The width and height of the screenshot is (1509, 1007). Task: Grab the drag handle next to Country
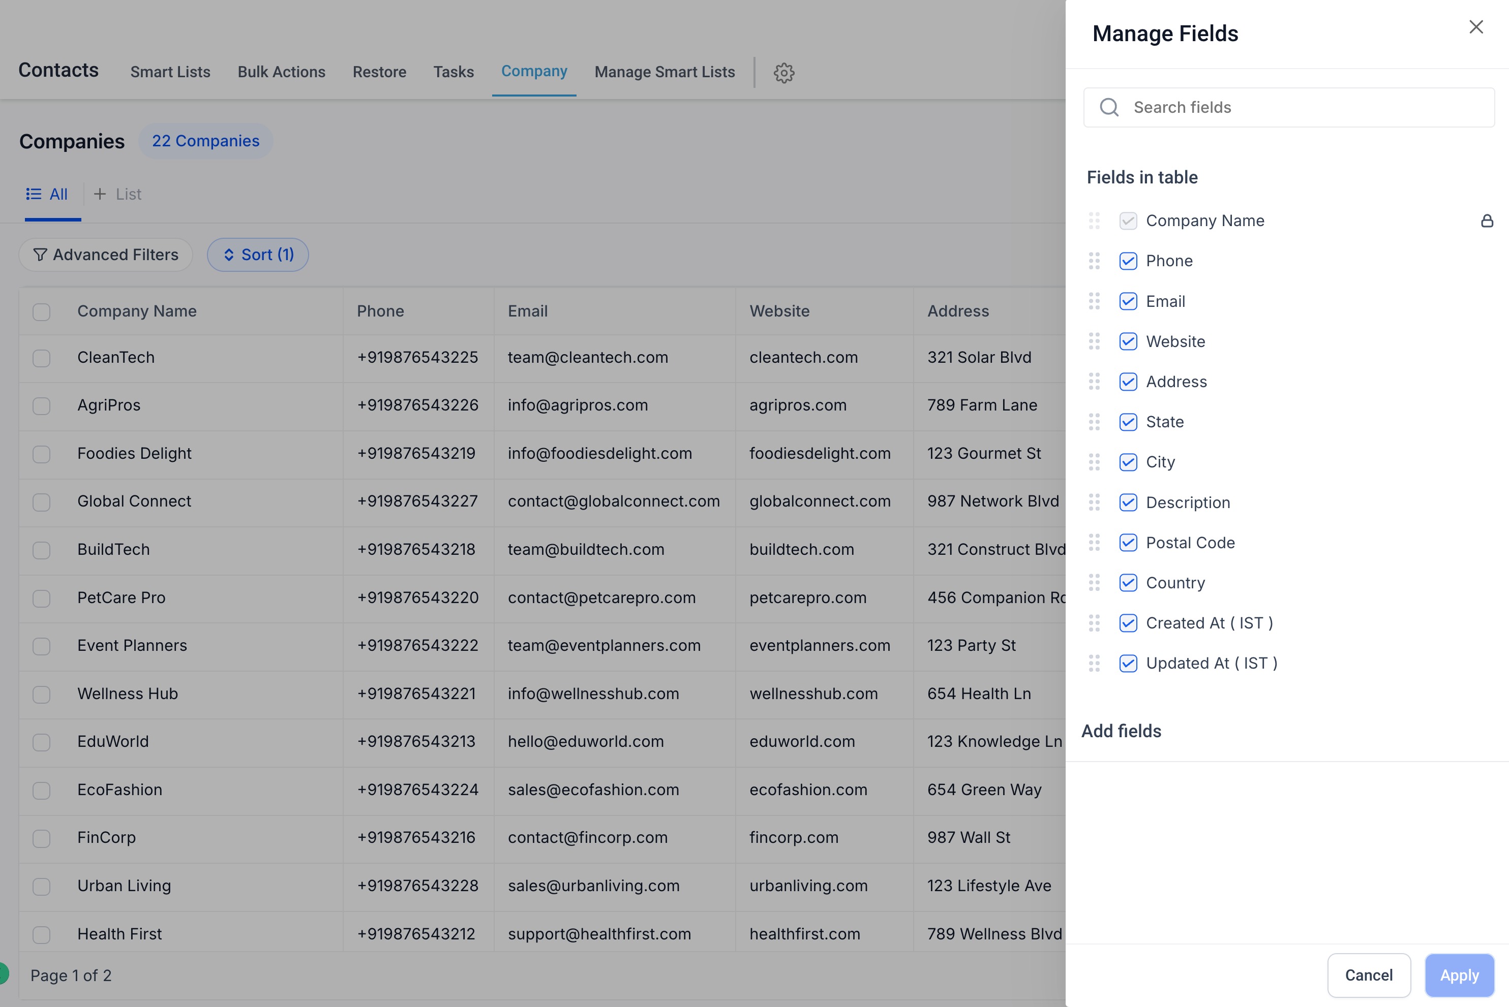click(x=1094, y=582)
